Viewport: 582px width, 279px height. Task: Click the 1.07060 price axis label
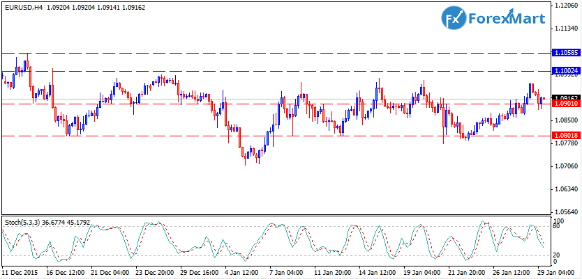tap(564, 166)
